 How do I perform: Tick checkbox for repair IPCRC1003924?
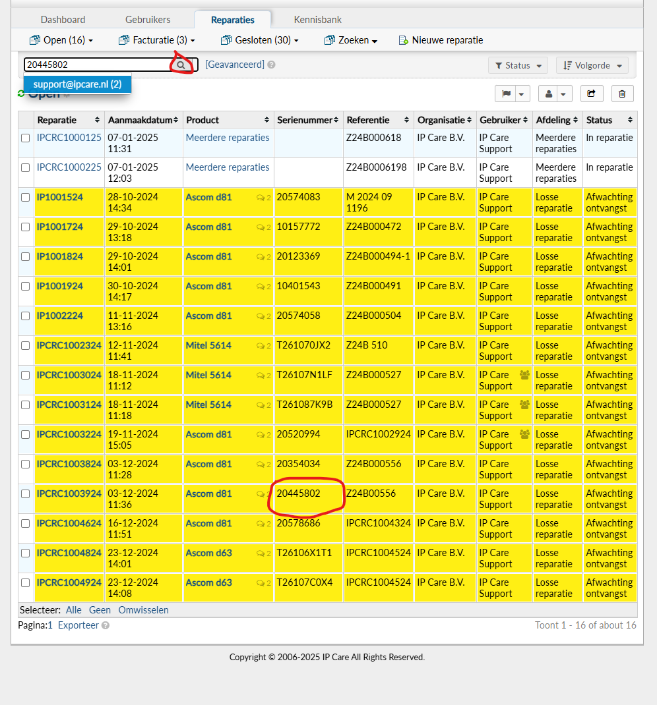pyautogui.click(x=25, y=493)
